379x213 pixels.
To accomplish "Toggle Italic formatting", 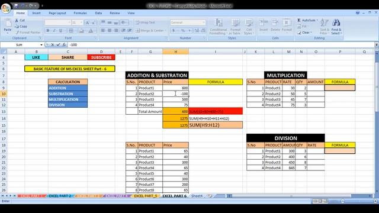I will coord(54,31).
